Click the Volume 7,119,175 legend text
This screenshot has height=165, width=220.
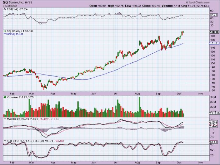20,97
